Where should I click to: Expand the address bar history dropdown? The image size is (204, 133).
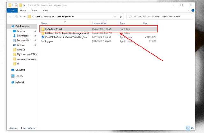click(115, 17)
